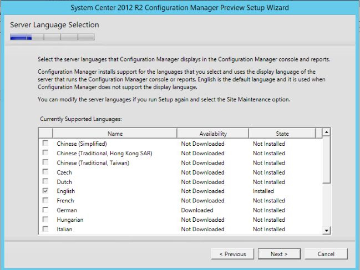
Task: Check the Chinese (Traditional, Hong Kong SAR) checkbox
Action: 45,153
